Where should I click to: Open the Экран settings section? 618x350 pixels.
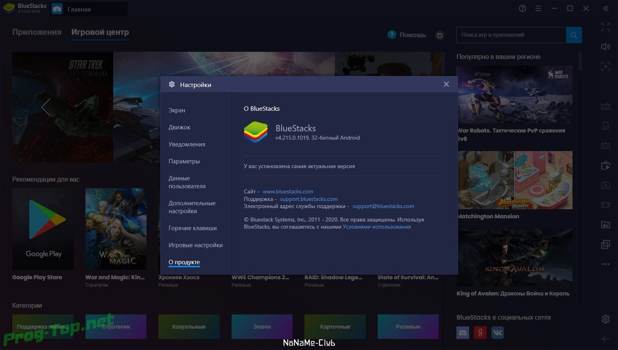[177, 110]
